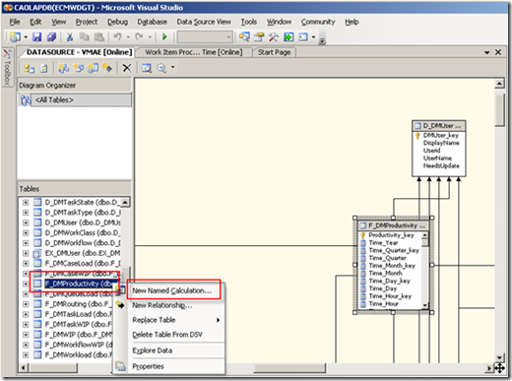Choose New Relationship from context menu
The width and height of the screenshot is (512, 381).
click(x=162, y=305)
